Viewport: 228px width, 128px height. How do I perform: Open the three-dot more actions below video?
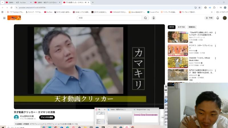[x=162, y=117]
